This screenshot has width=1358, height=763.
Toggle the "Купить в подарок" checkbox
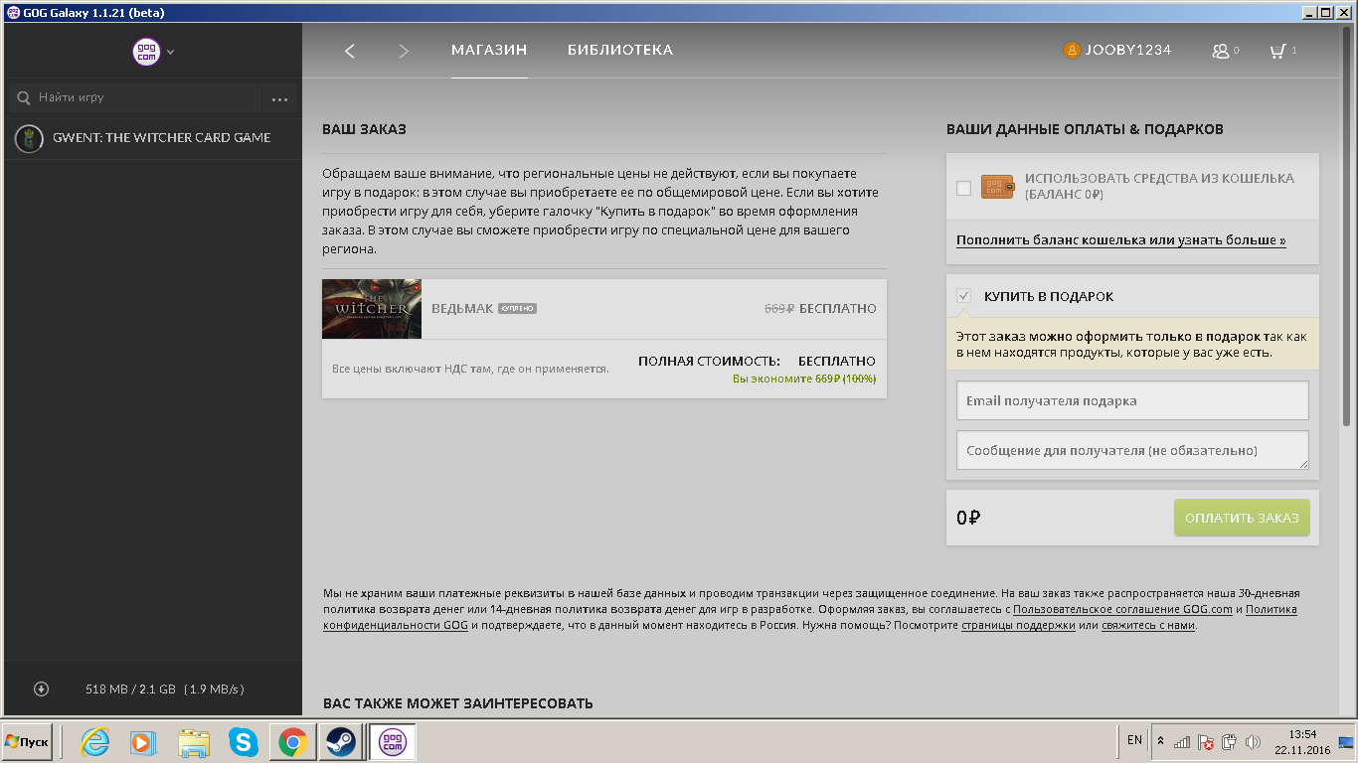pyautogui.click(x=963, y=296)
